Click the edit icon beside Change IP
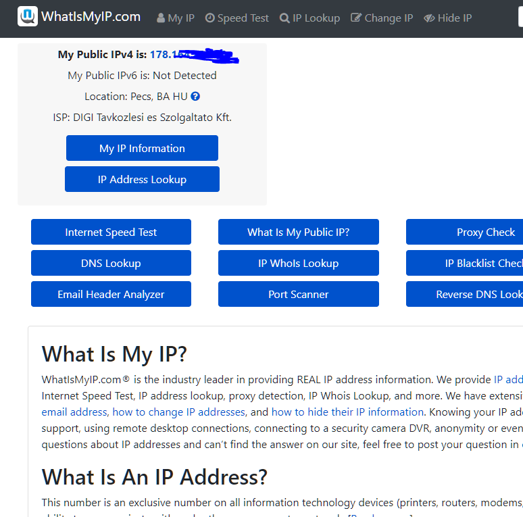 coord(356,18)
